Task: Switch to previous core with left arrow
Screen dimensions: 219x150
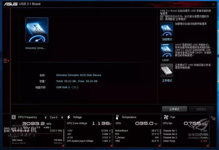Action: coord(46,117)
